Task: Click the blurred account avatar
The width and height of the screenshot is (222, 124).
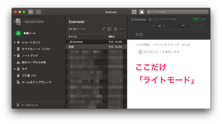Action: coord(18,22)
